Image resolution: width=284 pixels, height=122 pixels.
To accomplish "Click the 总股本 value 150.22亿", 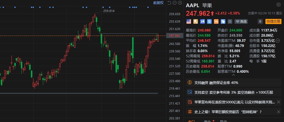I will coord(268,46).
